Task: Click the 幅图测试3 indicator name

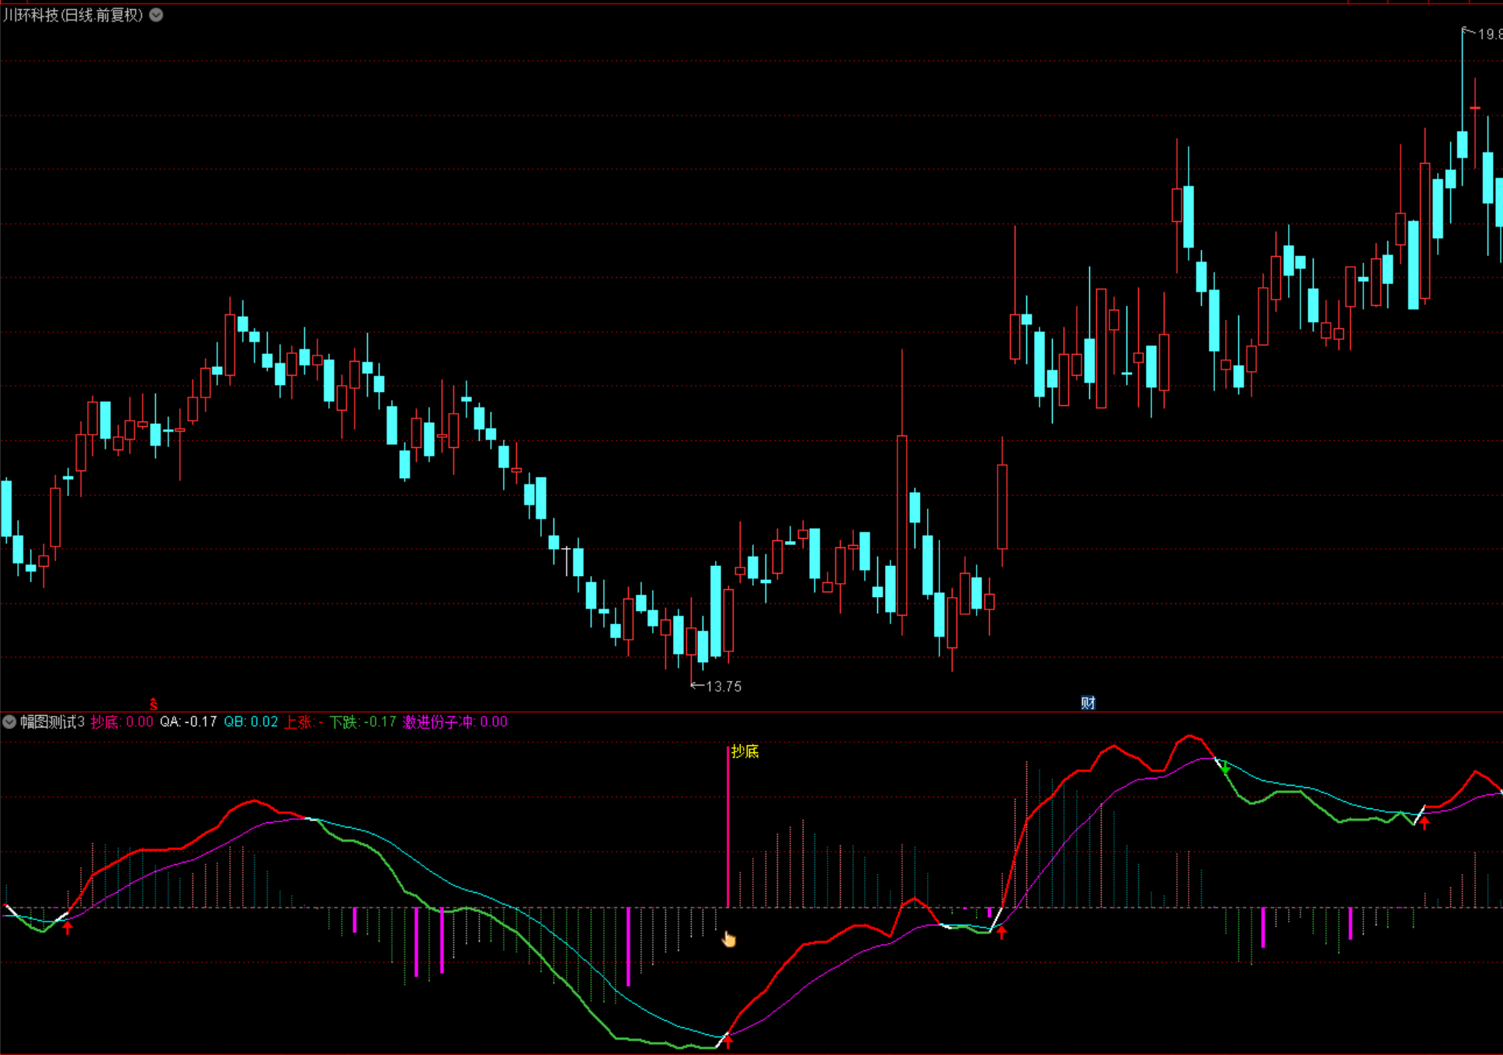Action: tap(52, 722)
